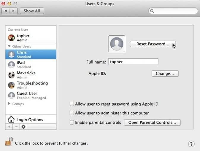This screenshot has width=200, height=151.
Task: Open the gear action menu
Action: (23, 127)
